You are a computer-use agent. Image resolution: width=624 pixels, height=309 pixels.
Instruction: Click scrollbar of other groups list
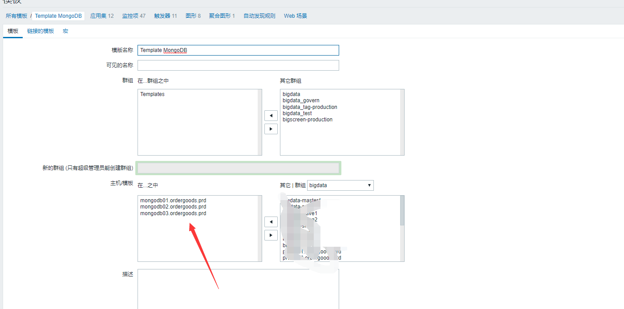pos(402,122)
